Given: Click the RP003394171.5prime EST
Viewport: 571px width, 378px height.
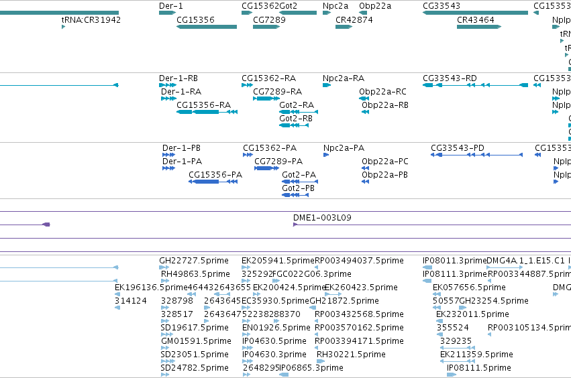Looking at the screenshot, I should (x=316, y=348).
